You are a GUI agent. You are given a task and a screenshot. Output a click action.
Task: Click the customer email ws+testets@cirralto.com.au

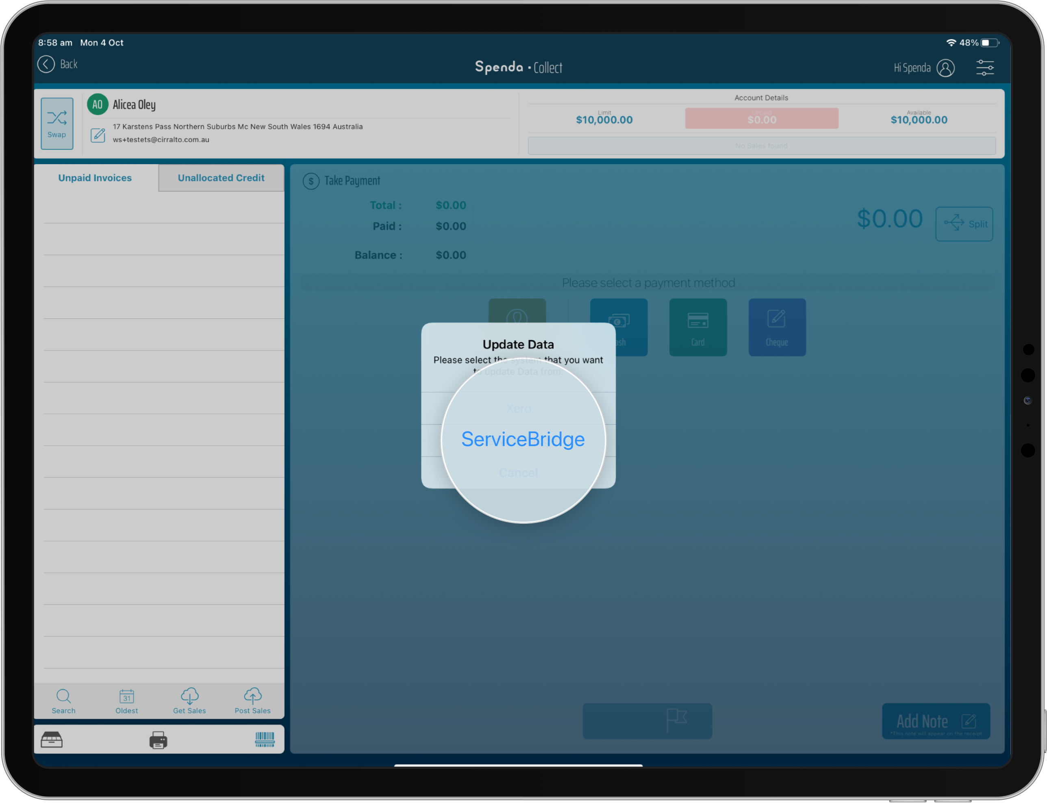tap(161, 139)
